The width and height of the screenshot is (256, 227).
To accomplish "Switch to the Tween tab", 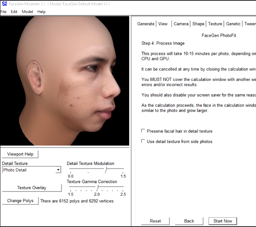I will click(x=250, y=24).
